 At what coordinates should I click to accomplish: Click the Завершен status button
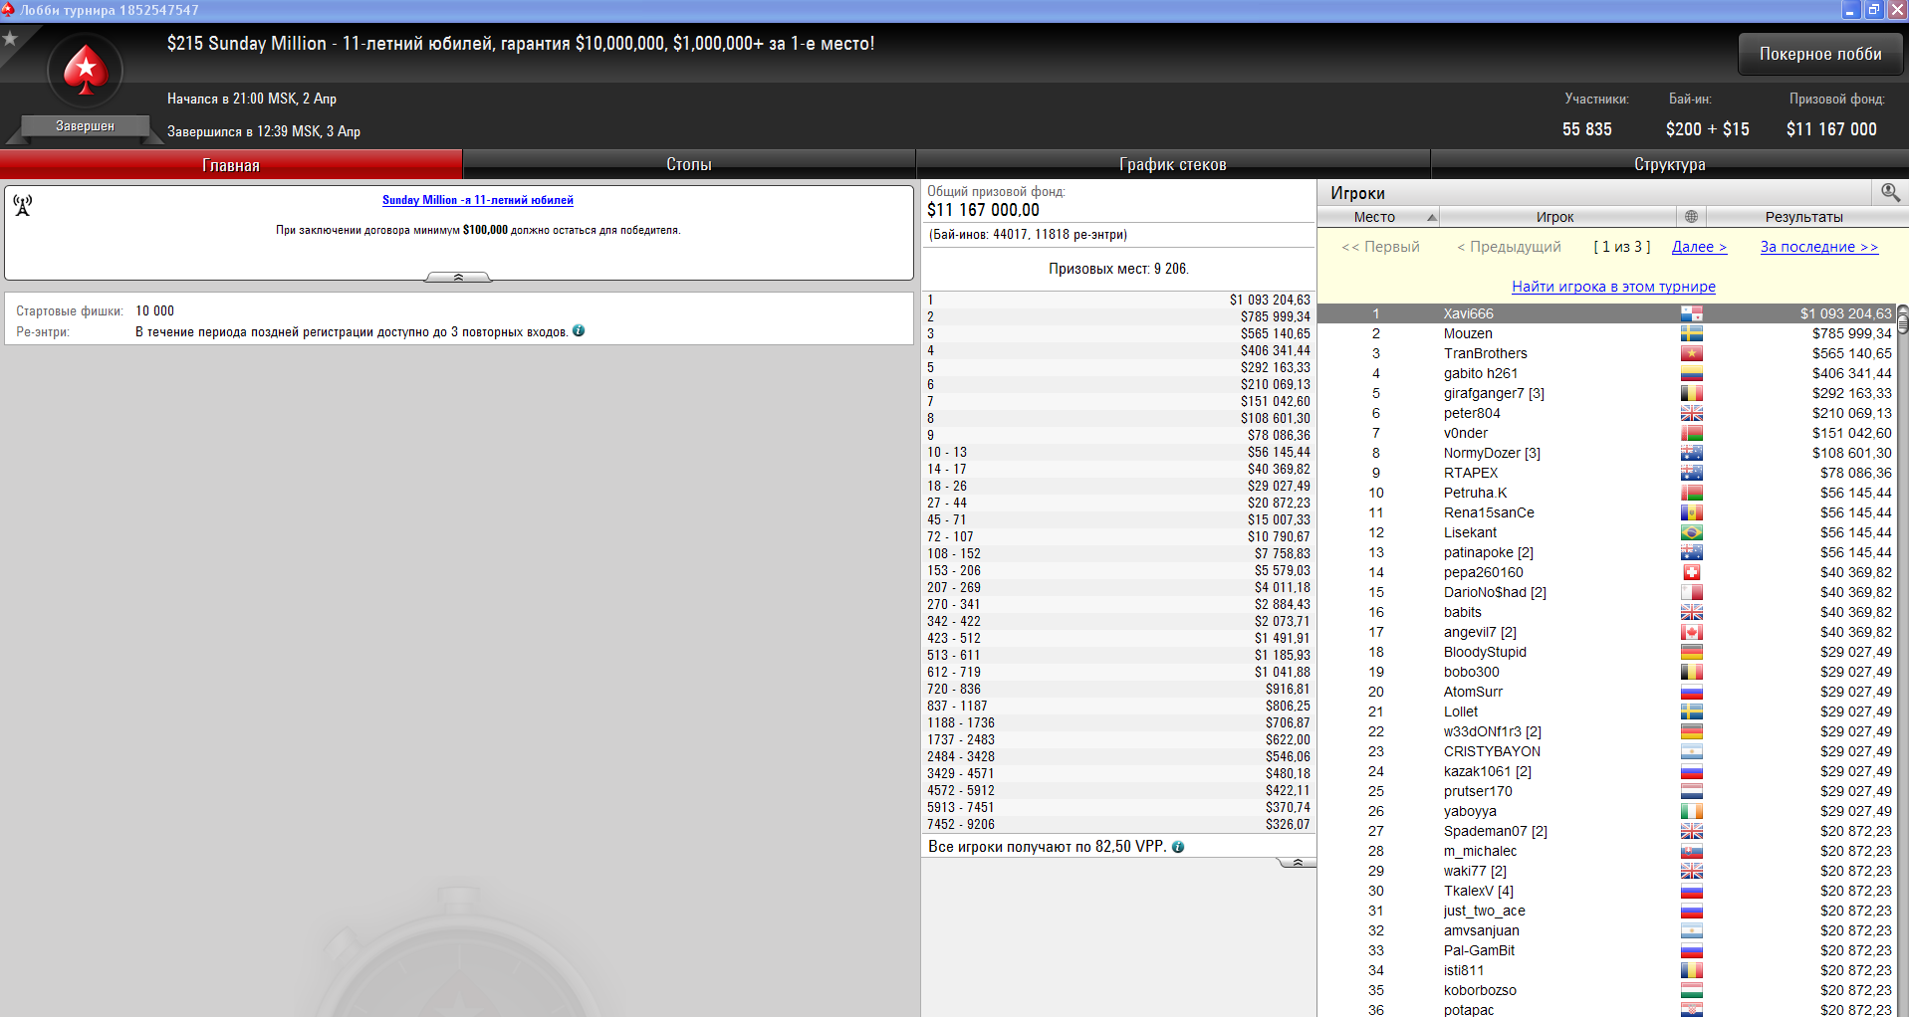(x=85, y=126)
